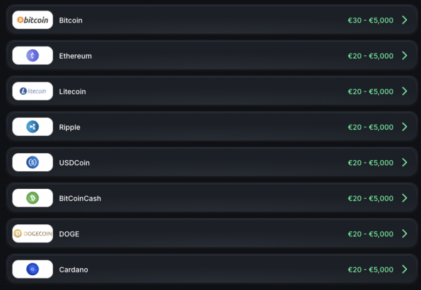Click the blue Ripple logo icon
421x290 pixels.
pos(32,127)
